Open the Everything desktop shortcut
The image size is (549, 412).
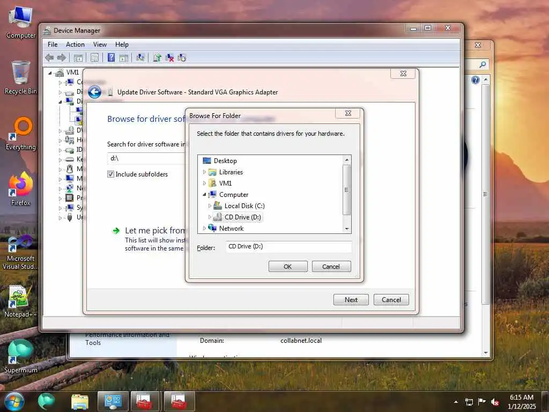(21, 134)
